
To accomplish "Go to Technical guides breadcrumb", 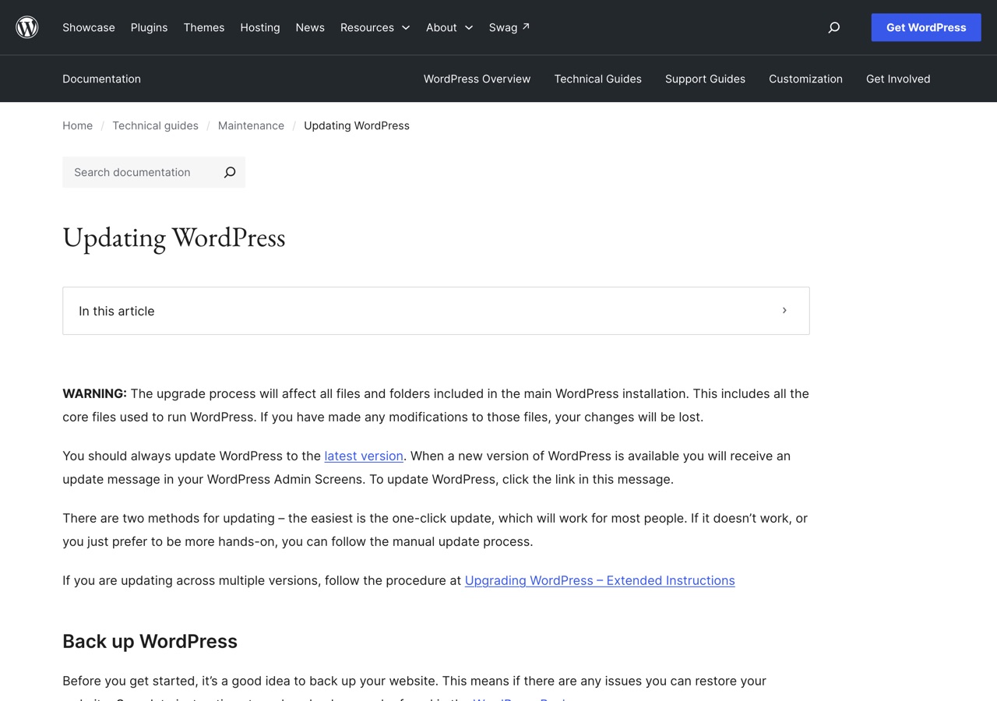I will [x=155, y=125].
